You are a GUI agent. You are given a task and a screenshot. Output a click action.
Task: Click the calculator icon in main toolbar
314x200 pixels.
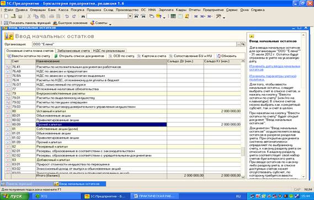pyautogui.click(x=173, y=17)
